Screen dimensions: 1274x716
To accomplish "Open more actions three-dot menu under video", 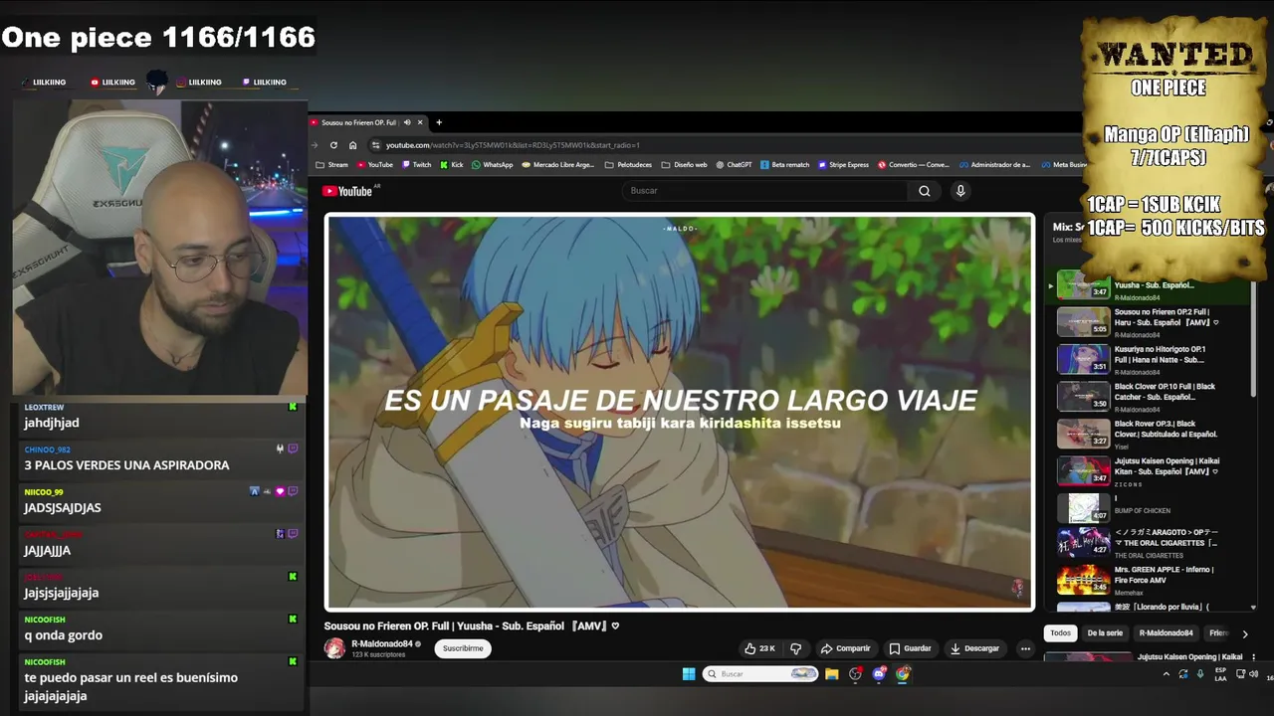I will (x=1025, y=648).
